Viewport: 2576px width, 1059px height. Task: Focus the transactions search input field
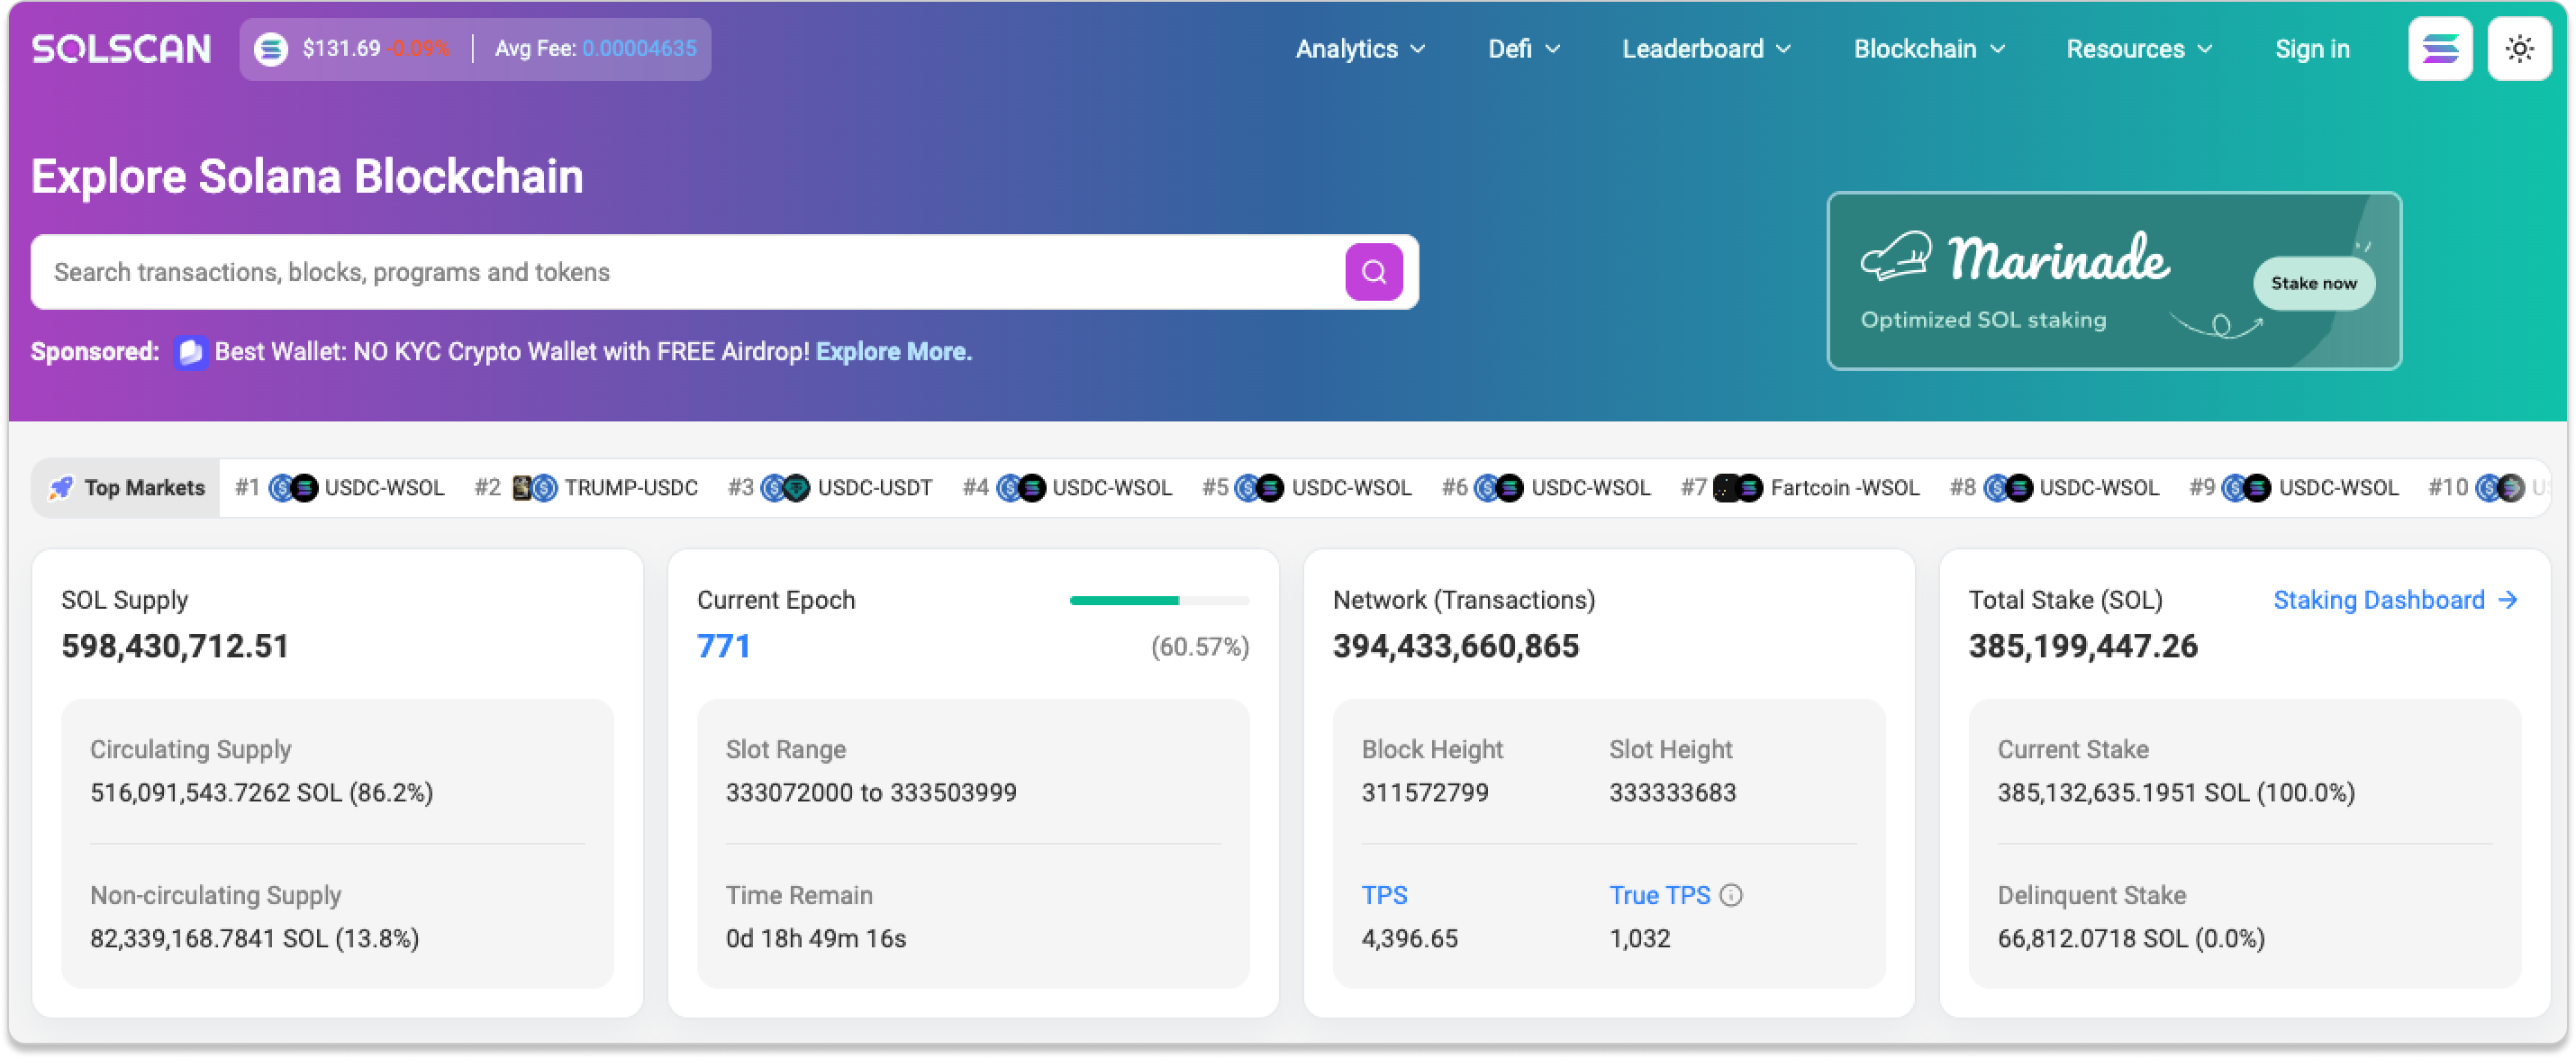tap(690, 272)
